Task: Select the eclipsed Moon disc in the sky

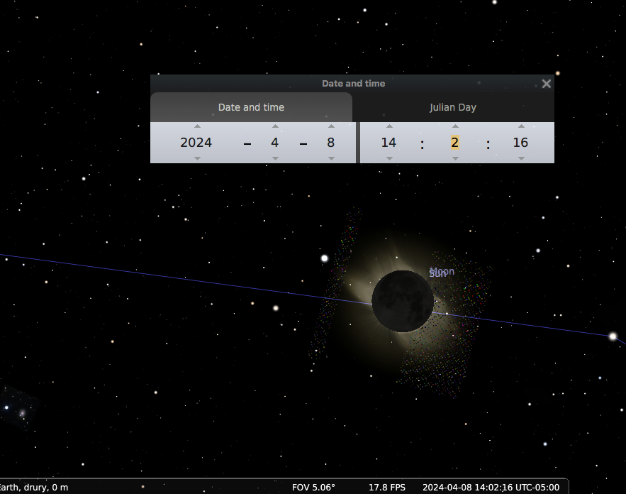Action: pos(402,301)
